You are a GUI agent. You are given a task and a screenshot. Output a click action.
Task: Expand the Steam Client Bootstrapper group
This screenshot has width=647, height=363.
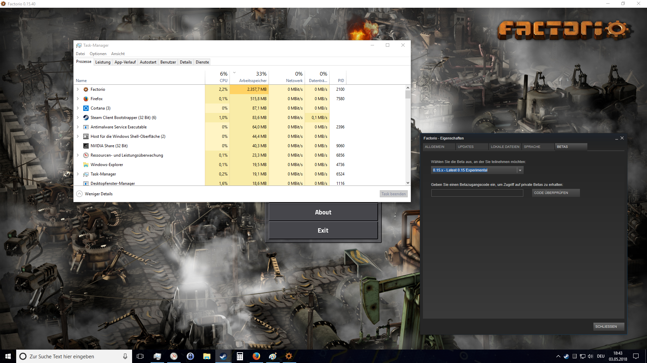pos(78,118)
